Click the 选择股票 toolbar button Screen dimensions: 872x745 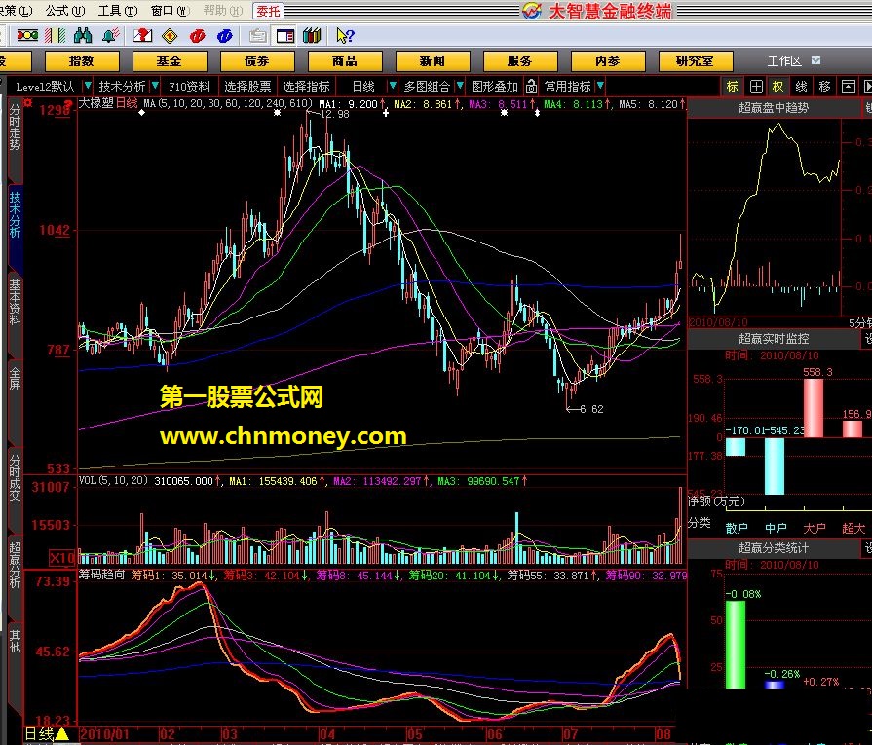(x=247, y=86)
